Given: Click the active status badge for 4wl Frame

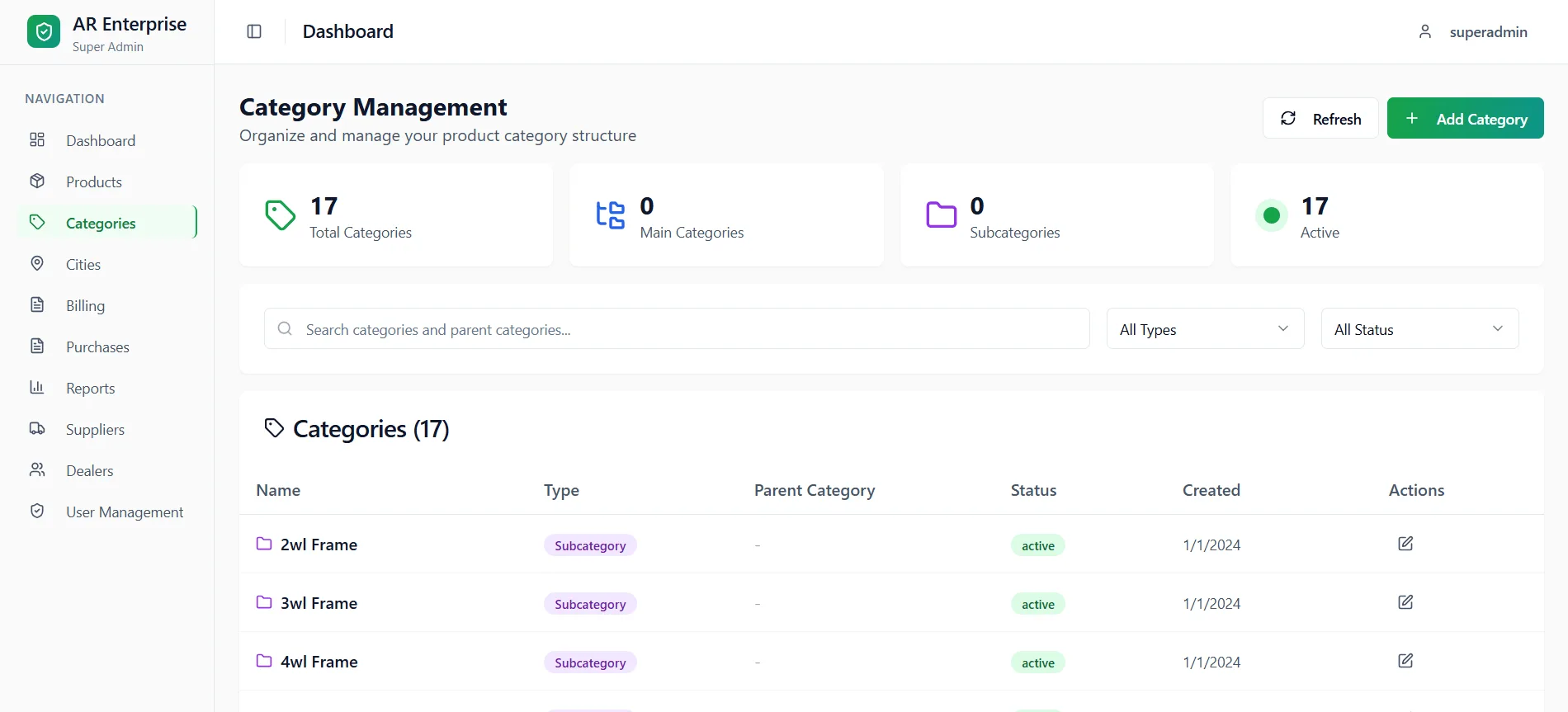Looking at the screenshot, I should [1037, 662].
